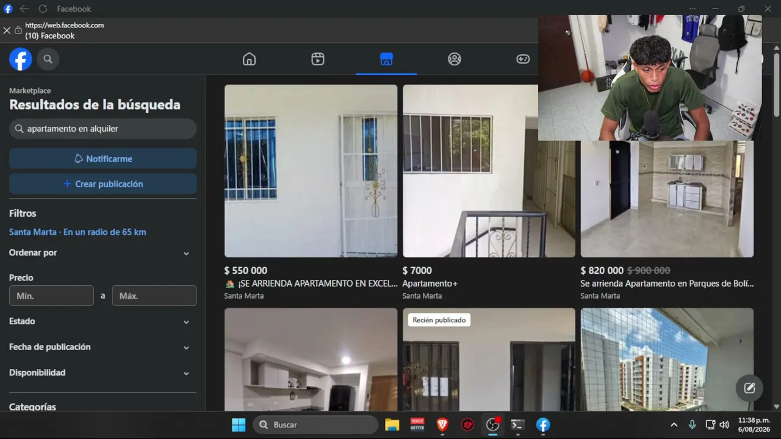
Task: Click the "$ 550 000" price text
Action: click(246, 271)
